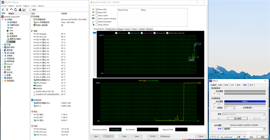Click the forward arrow in AIDA64 toolbar
The height and width of the screenshot is (140, 270).
click(7, 10)
